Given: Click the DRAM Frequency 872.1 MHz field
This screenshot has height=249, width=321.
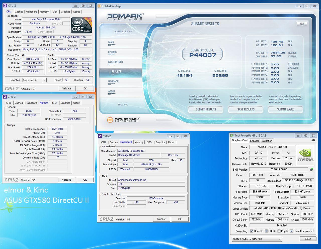Looking at the screenshot, I should (x=57, y=129).
